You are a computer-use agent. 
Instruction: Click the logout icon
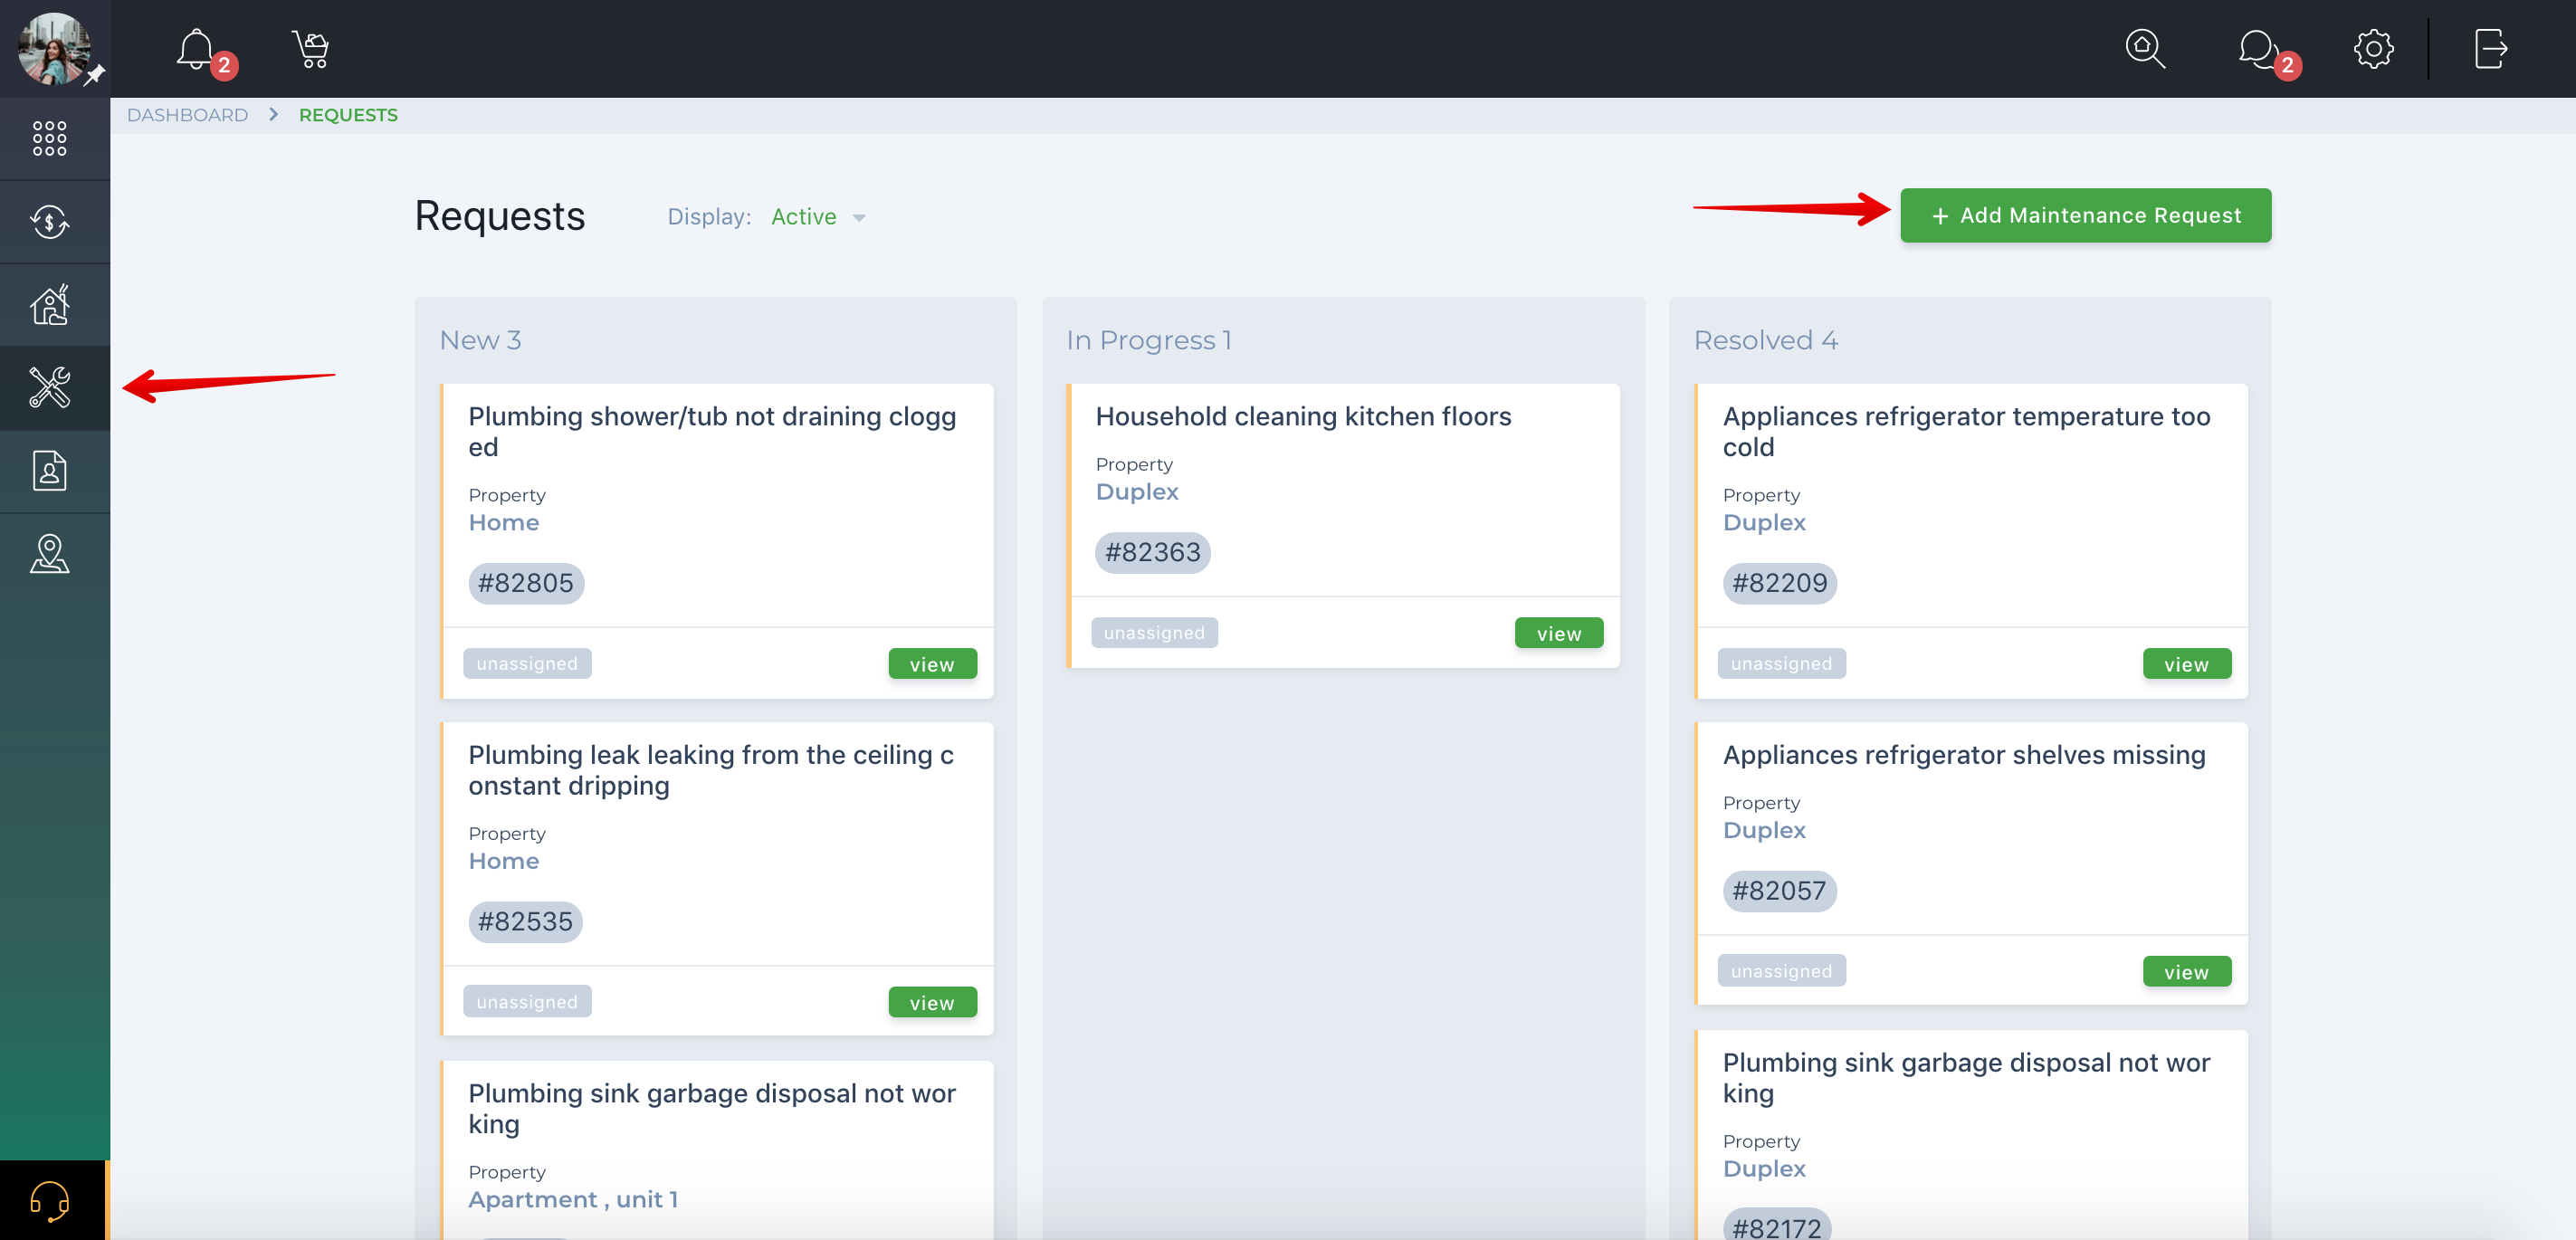click(x=2490, y=48)
